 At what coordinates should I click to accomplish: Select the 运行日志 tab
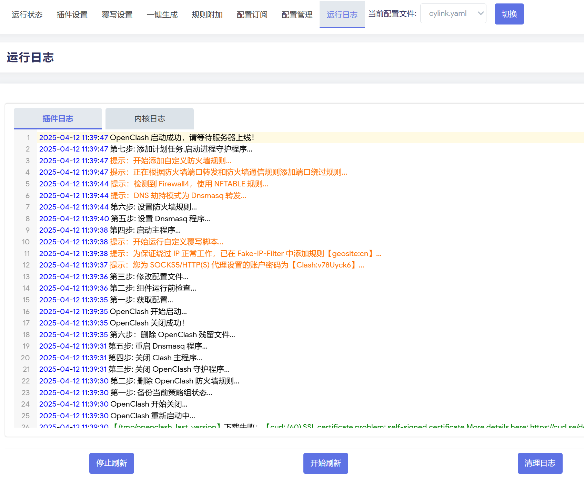342,14
